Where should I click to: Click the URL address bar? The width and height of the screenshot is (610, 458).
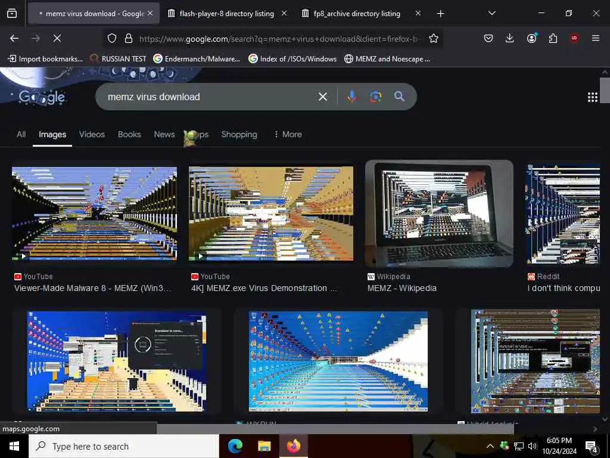point(279,38)
